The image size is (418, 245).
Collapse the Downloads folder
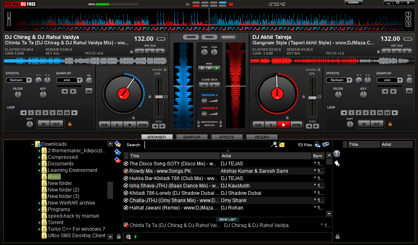click(33, 144)
